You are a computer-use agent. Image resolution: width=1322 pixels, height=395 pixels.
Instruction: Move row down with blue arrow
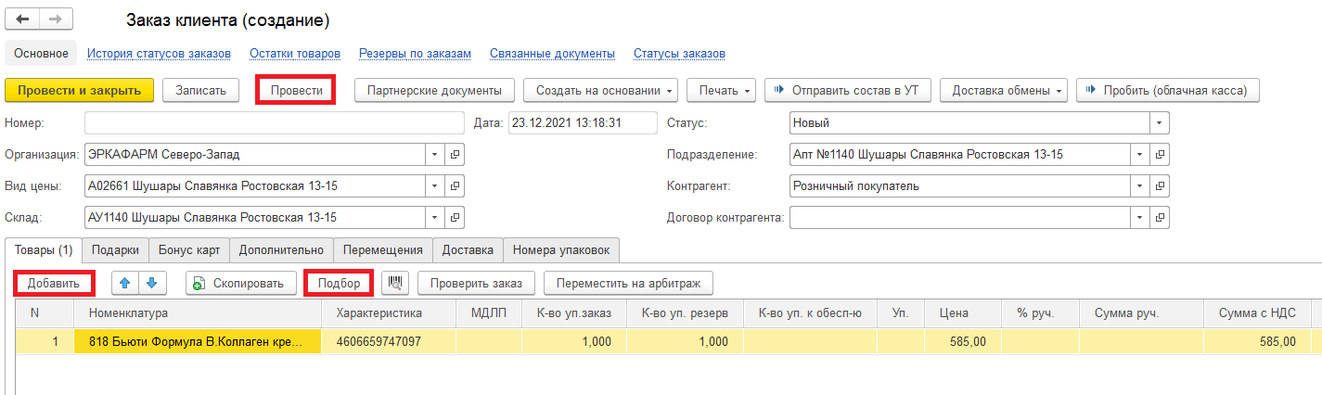click(151, 283)
